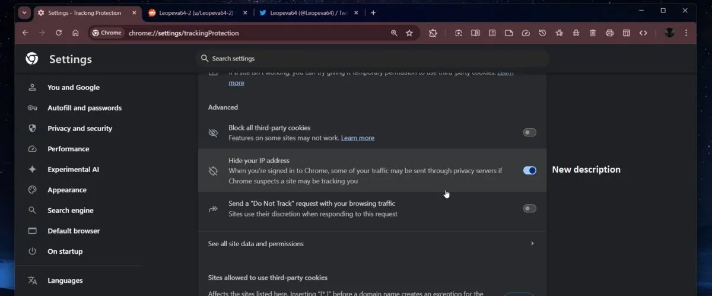
Task: Open a new tab with plus button
Action: [373, 12]
